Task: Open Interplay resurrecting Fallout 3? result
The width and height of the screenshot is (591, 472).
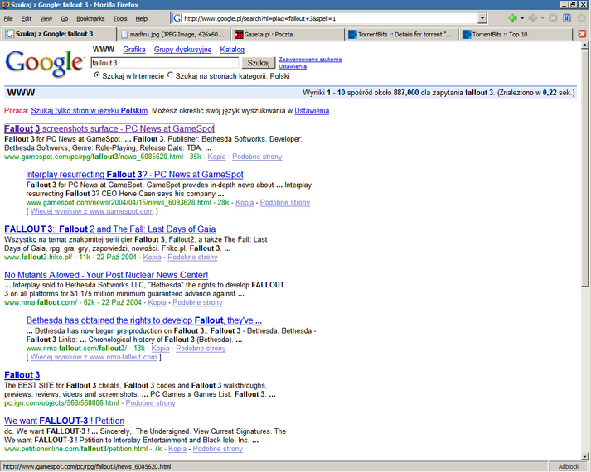Action: point(134,174)
